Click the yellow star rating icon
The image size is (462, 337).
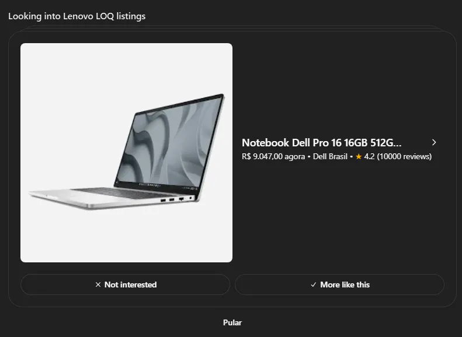point(359,157)
